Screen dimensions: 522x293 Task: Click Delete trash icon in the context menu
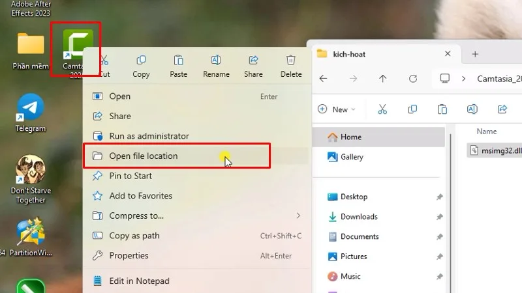[291, 66]
